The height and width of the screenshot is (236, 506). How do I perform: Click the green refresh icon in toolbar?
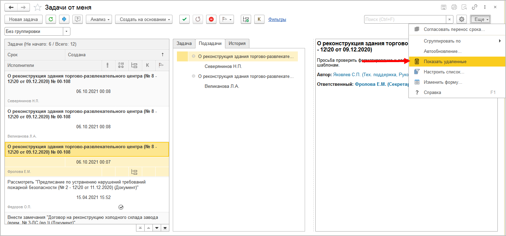50,20
